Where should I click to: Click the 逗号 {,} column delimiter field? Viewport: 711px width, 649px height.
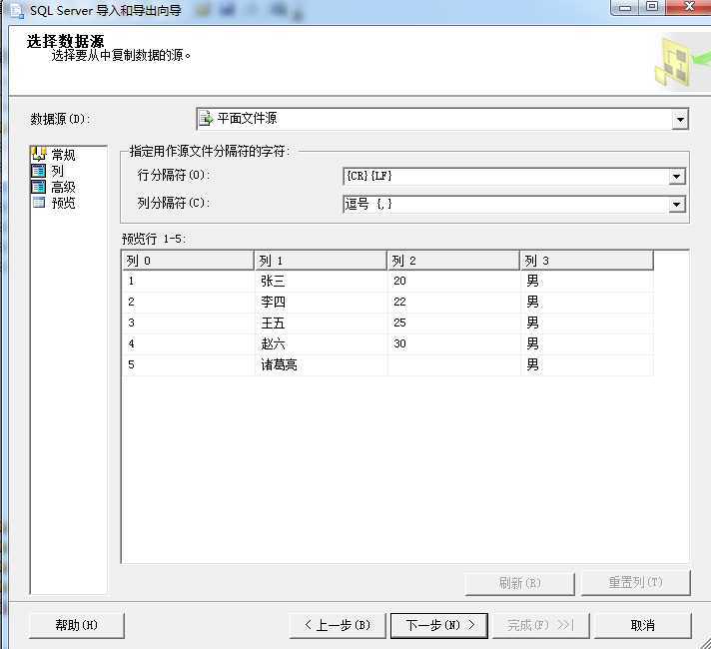(x=514, y=205)
